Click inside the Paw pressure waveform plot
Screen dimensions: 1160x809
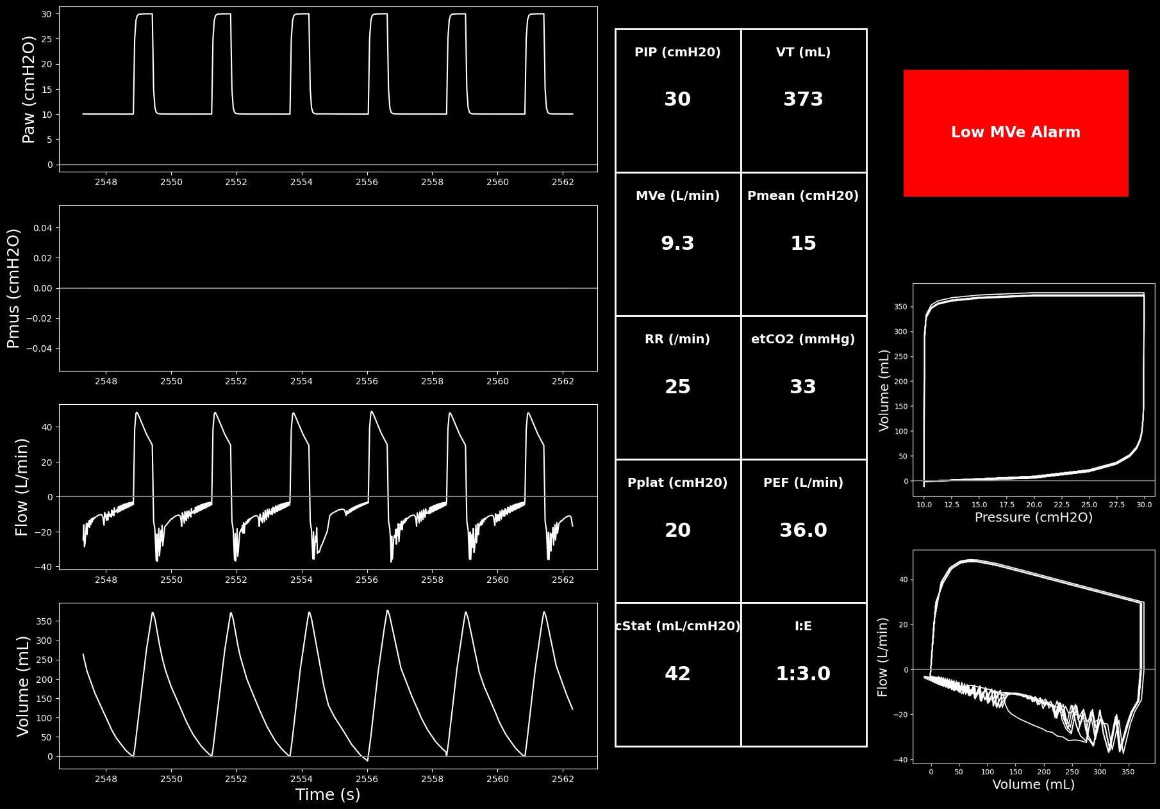pyautogui.click(x=328, y=89)
